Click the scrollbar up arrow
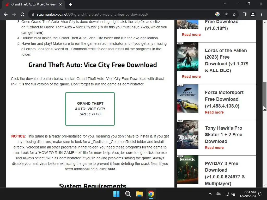Screen dimensions: 267x200 click(265, 22)
